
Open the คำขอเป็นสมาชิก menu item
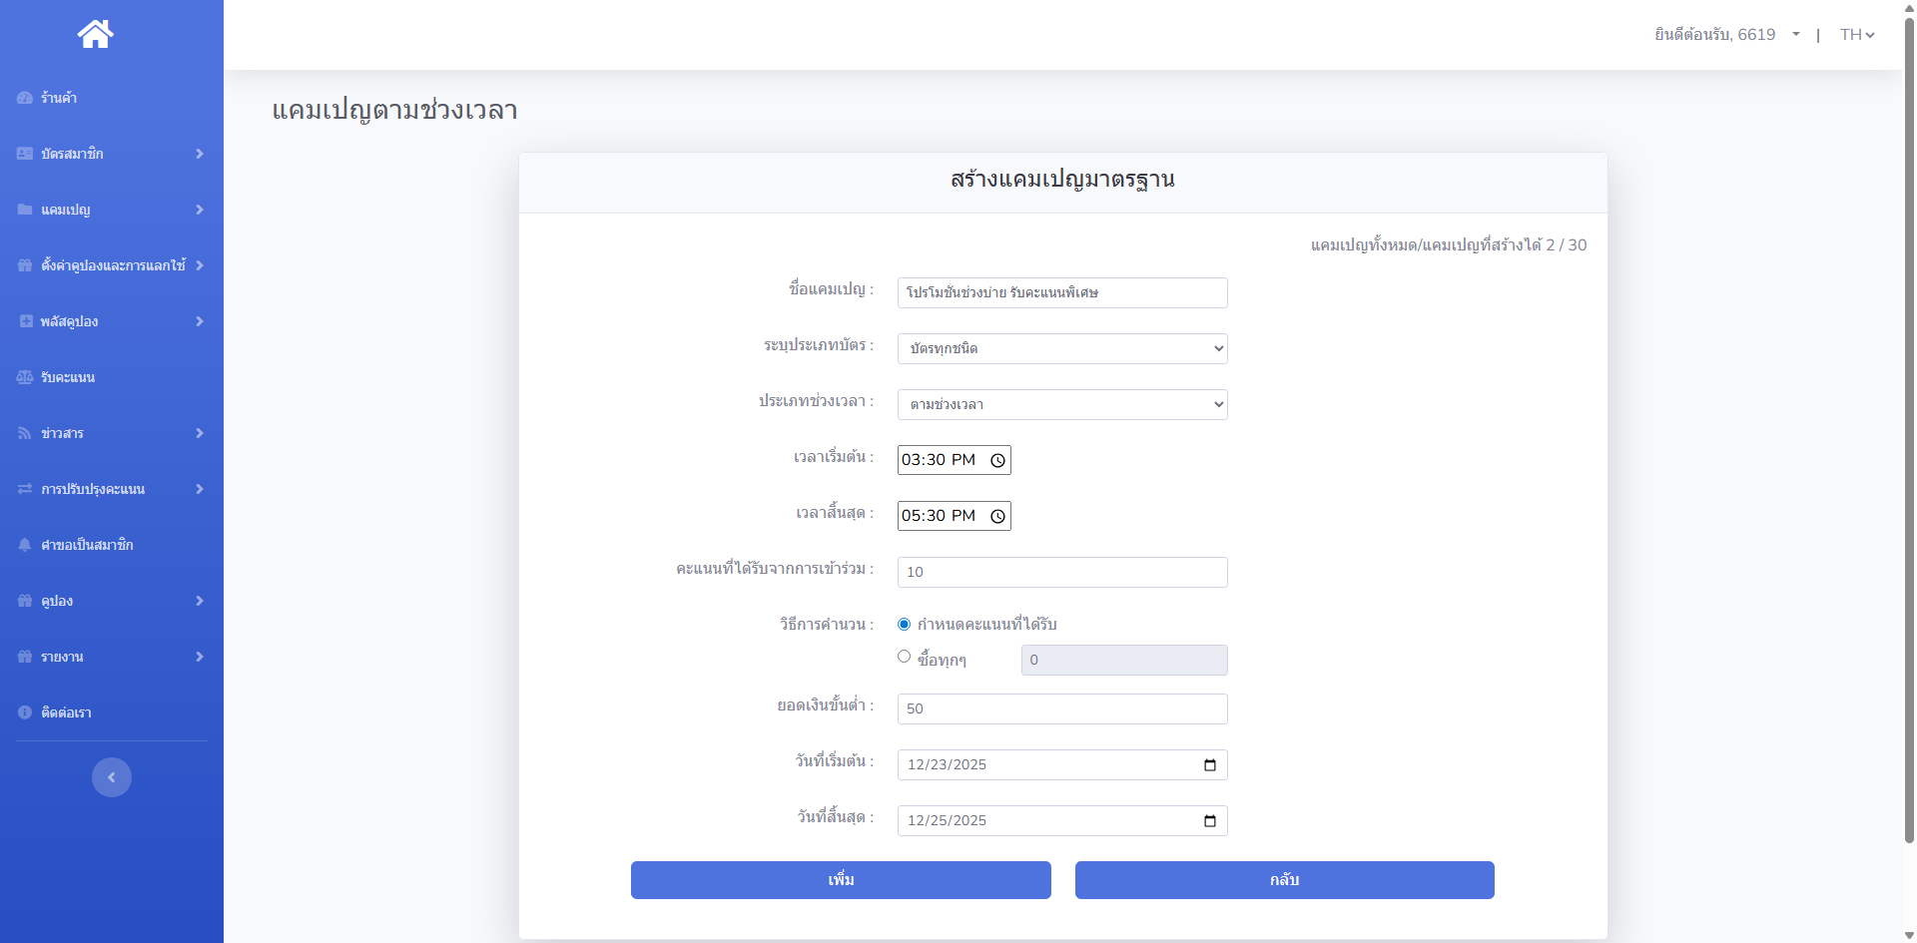(112, 545)
